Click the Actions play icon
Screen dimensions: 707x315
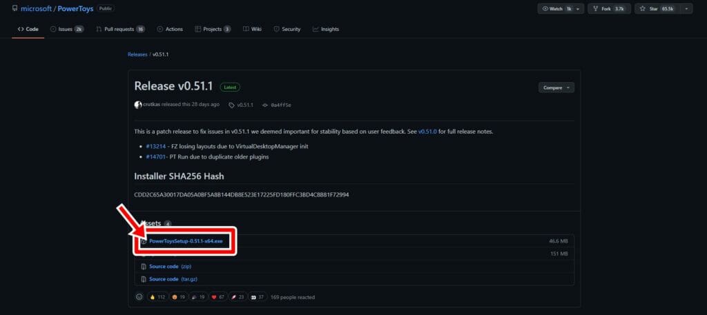(x=160, y=29)
